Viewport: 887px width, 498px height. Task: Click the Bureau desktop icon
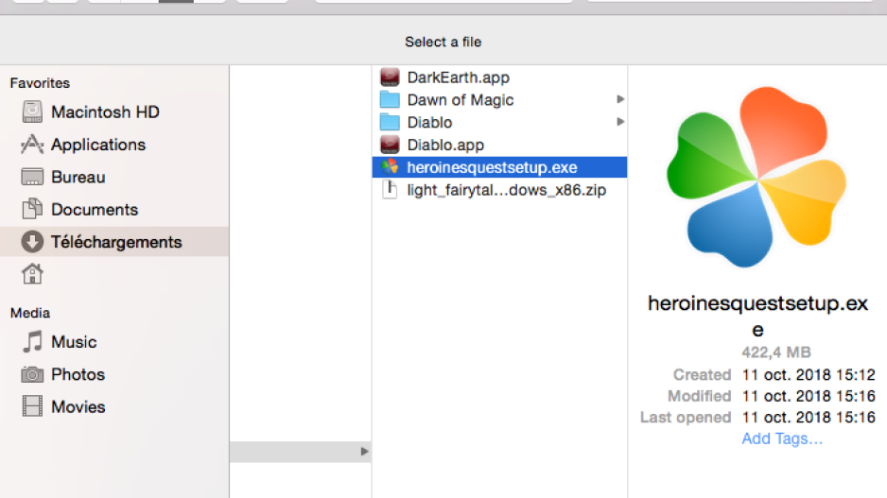(x=32, y=177)
